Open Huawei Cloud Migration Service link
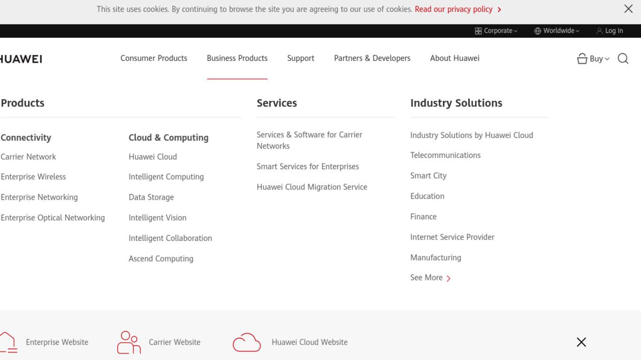 pos(312,187)
